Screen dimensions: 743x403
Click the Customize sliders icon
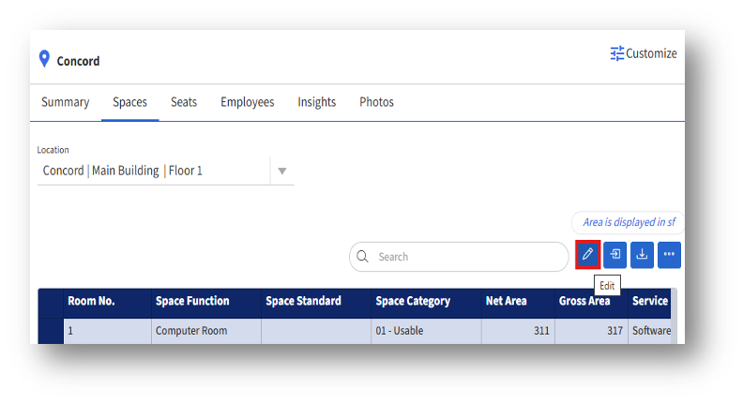click(x=617, y=53)
